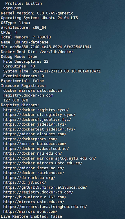
Task: Click the https://do.nark.eu.org/ URL
Action: click(29, 178)
